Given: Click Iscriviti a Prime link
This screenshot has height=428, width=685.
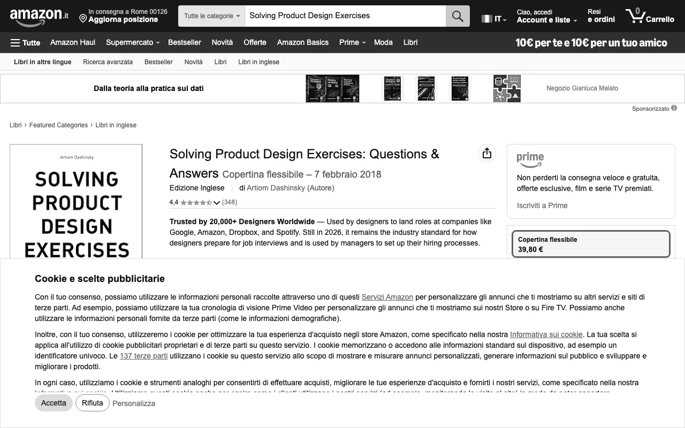Looking at the screenshot, I should (x=542, y=205).
